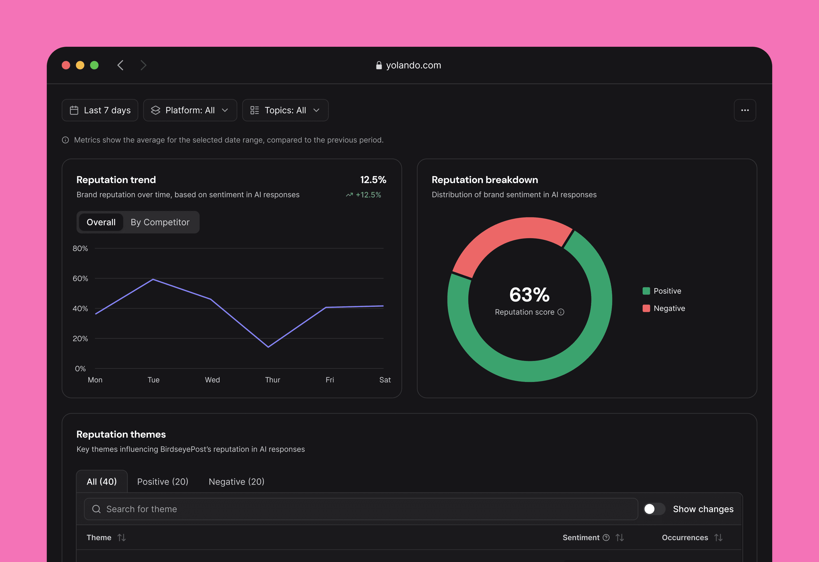Open the Last 7 days date picker

(100, 110)
